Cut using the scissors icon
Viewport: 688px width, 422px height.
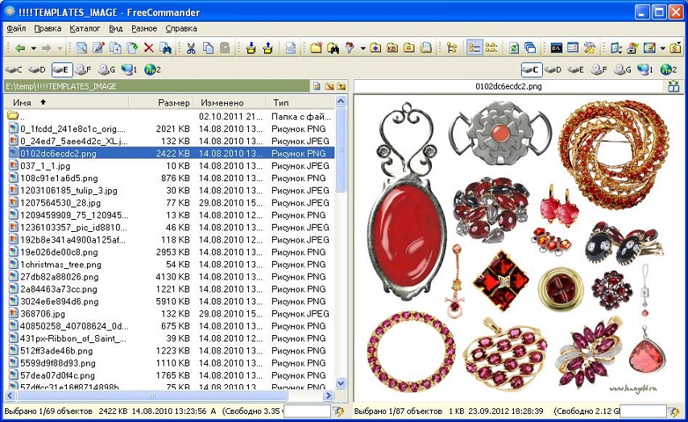pos(190,48)
